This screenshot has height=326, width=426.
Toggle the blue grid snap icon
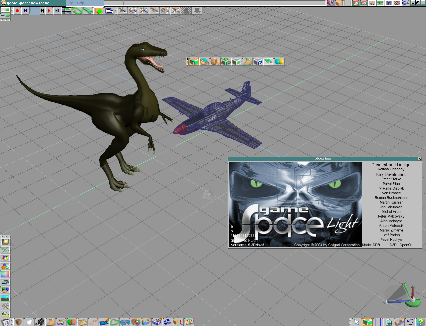(378, 322)
